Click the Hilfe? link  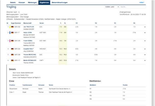click(142, 2)
